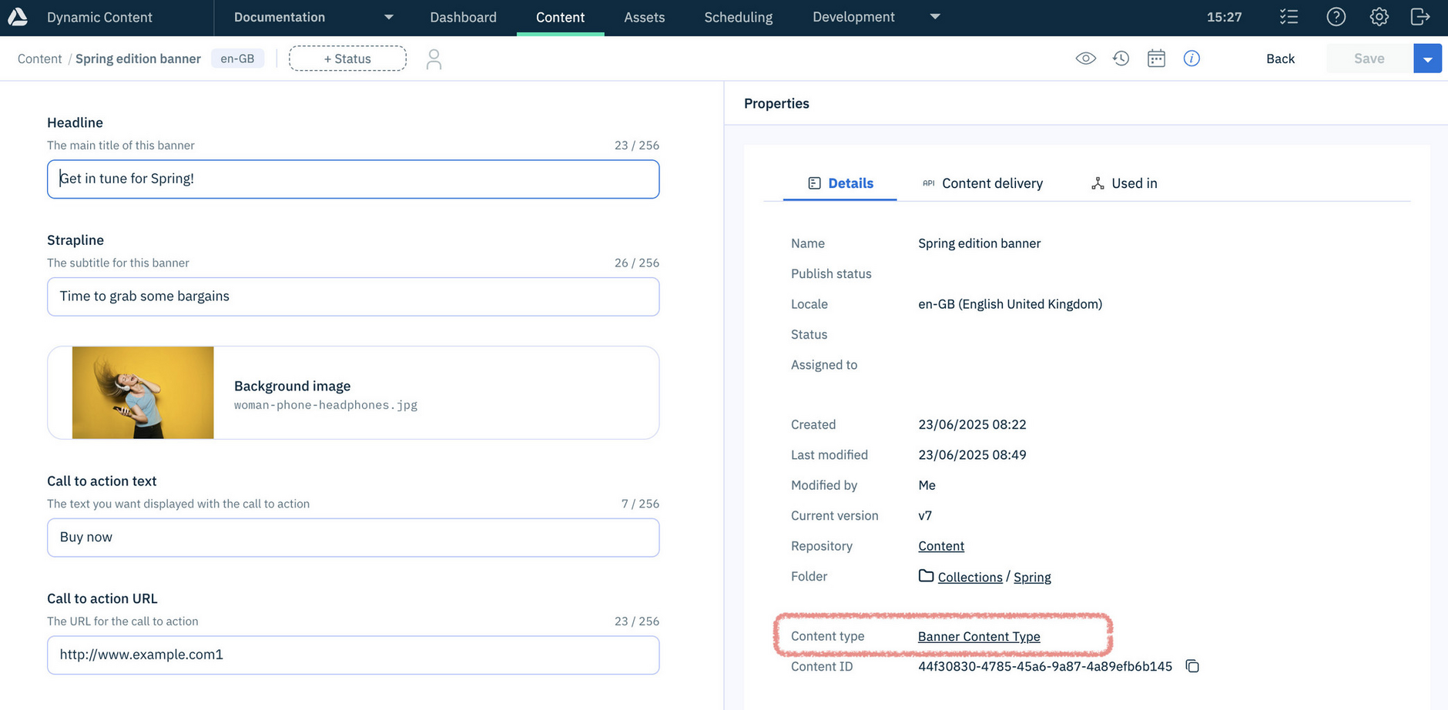Open the Used in tab
This screenshot has height=710, width=1448.
[x=1134, y=183]
